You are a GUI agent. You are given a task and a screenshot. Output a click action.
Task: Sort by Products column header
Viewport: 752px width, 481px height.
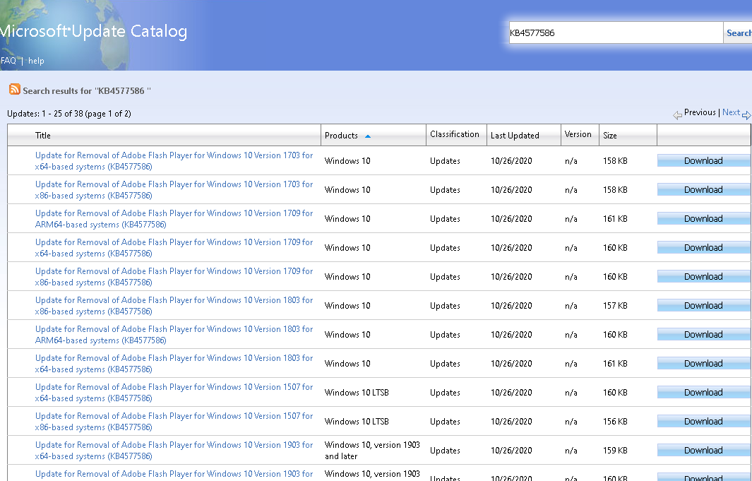(341, 135)
